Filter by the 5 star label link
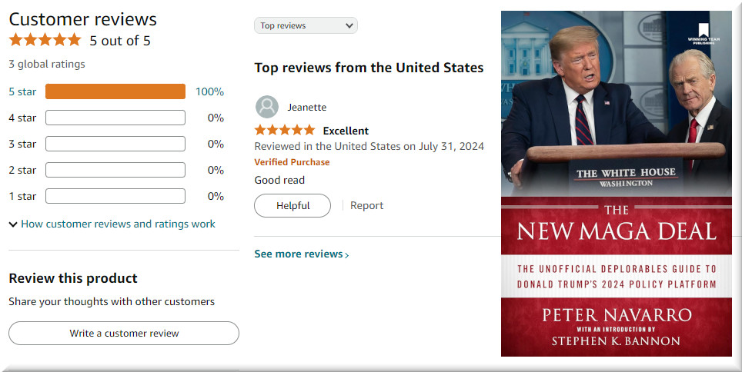This screenshot has width=742, height=372. [x=22, y=92]
